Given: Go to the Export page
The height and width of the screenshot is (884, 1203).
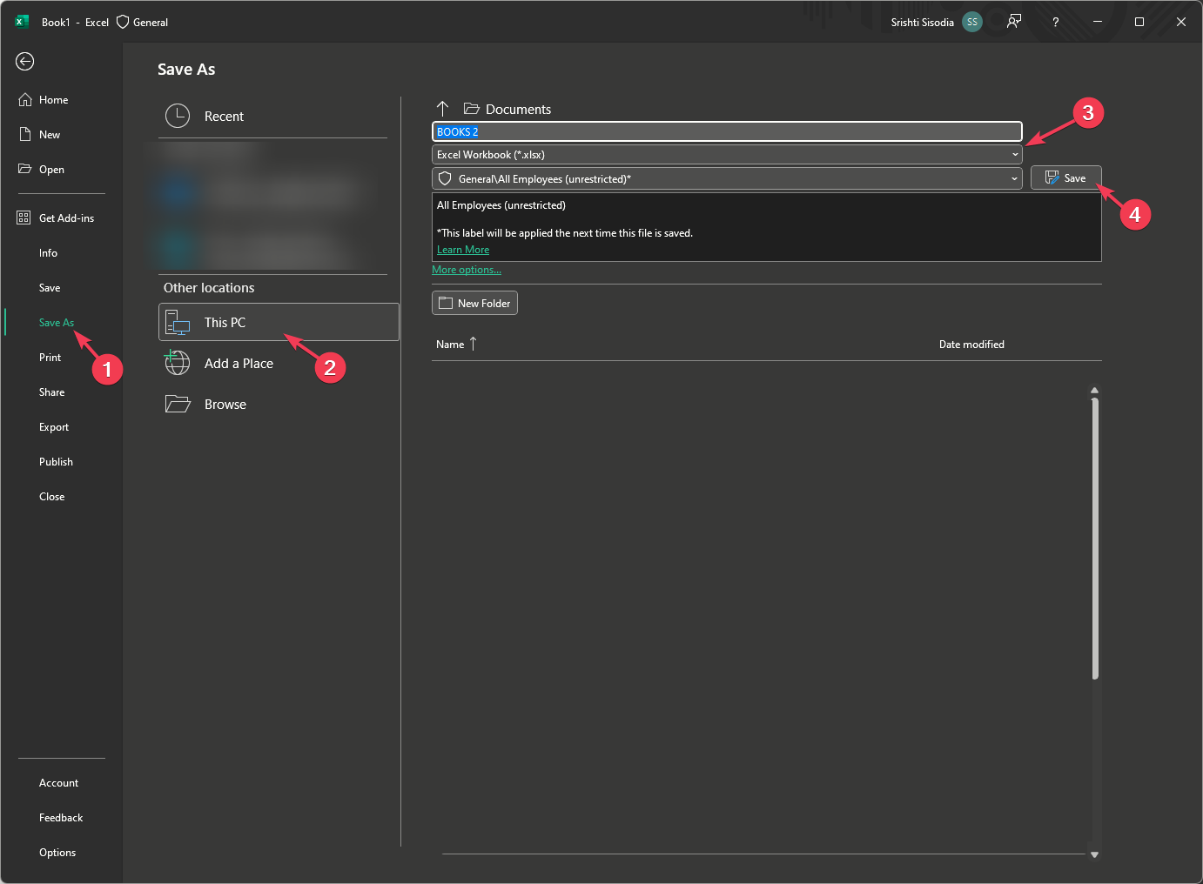Looking at the screenshot, I should pyautogui.click(x=54, y=427).
